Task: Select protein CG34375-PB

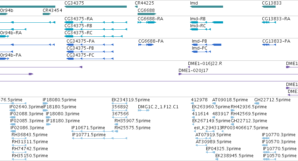Action: (80, 48)
